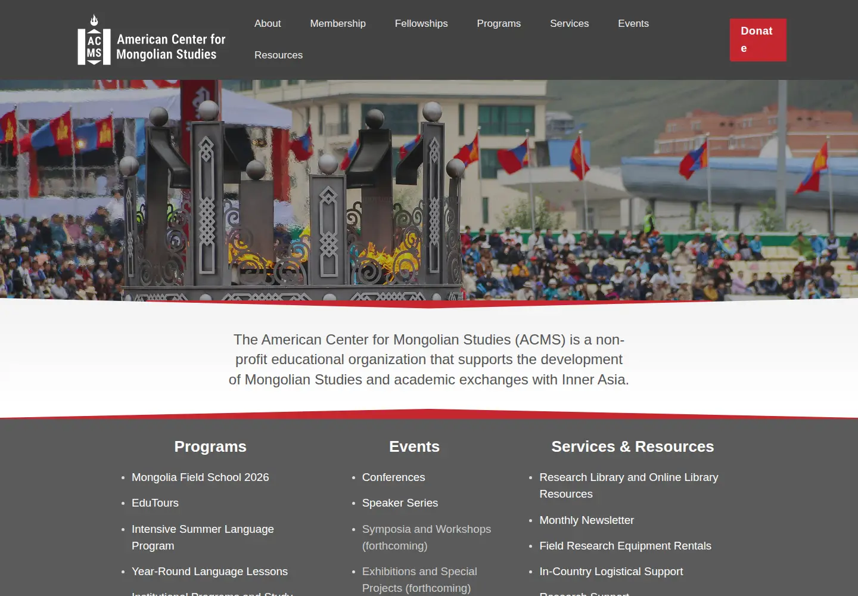The height and width of the screenshot is (596, 858).
Task: Open the Membership menu item
Action: click(338, 23)
